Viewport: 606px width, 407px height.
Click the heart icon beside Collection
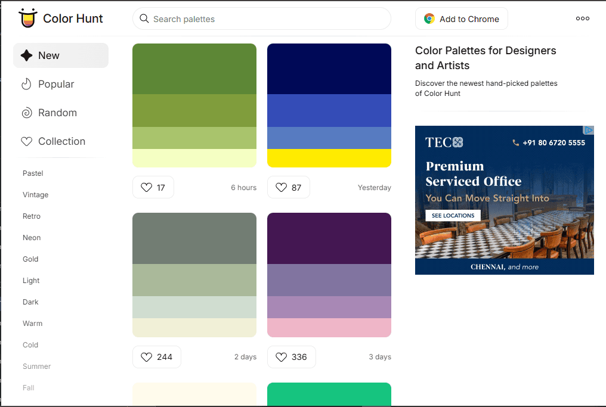pos(27,141)
